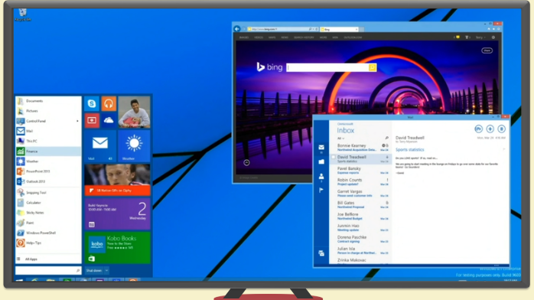Image resolution: width=534 pixels, height=300 pixels.
Task: Open the red Video tile
Action: click(x=92, y=120)
